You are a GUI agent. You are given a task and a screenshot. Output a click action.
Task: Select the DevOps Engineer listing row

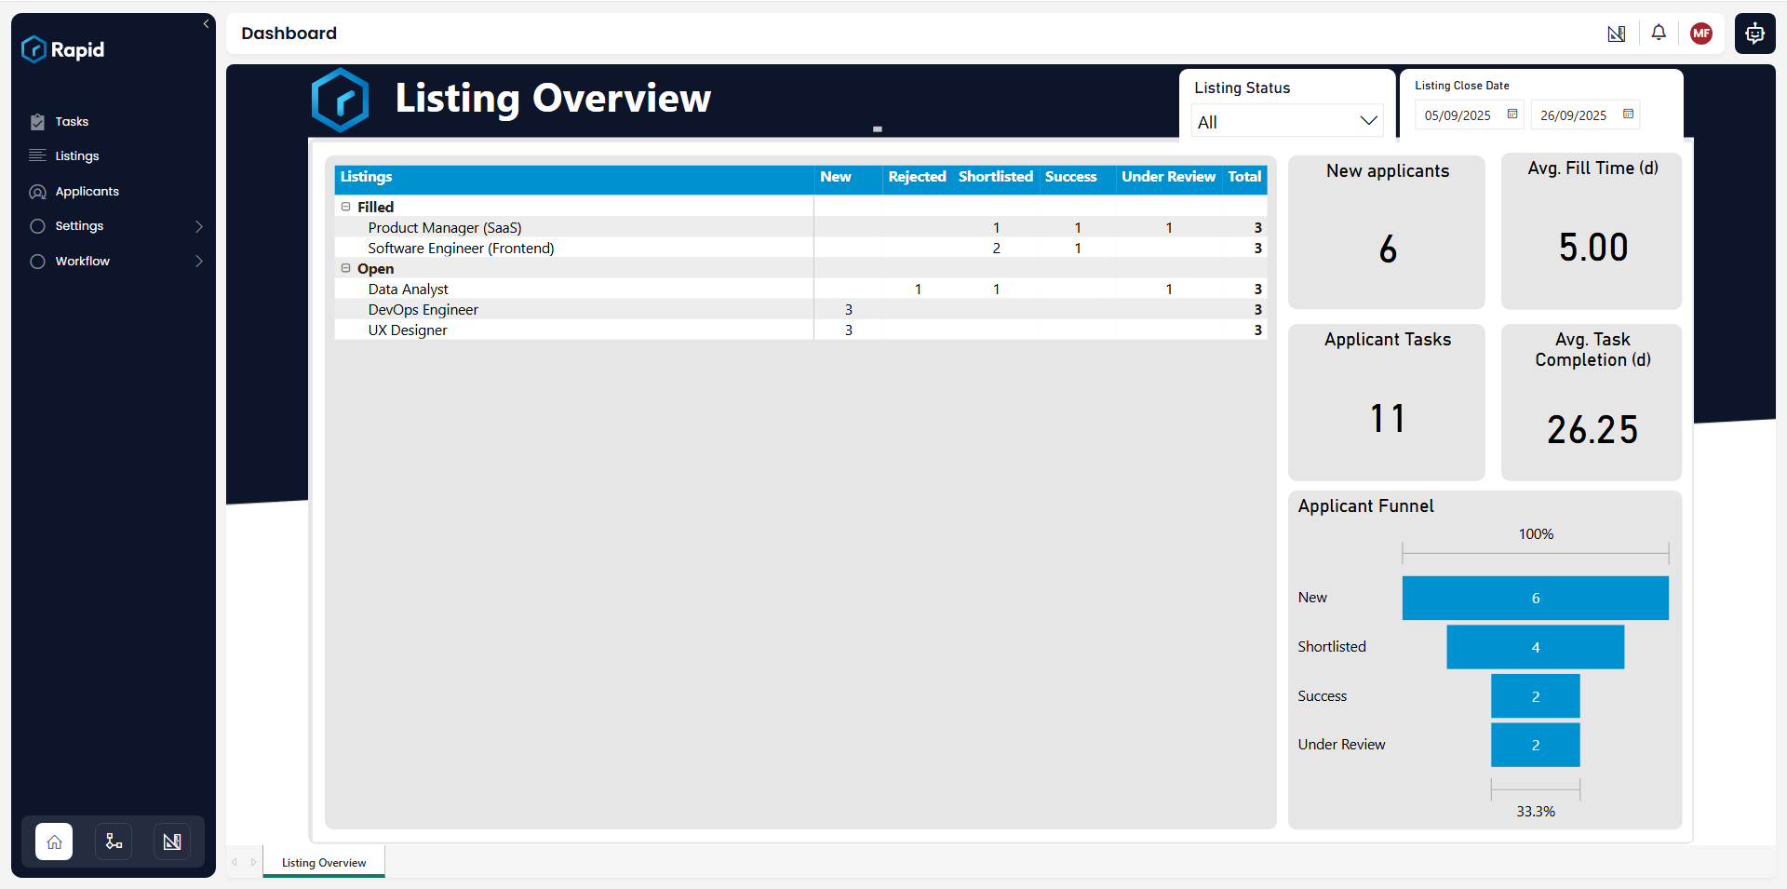click(800, 309)
